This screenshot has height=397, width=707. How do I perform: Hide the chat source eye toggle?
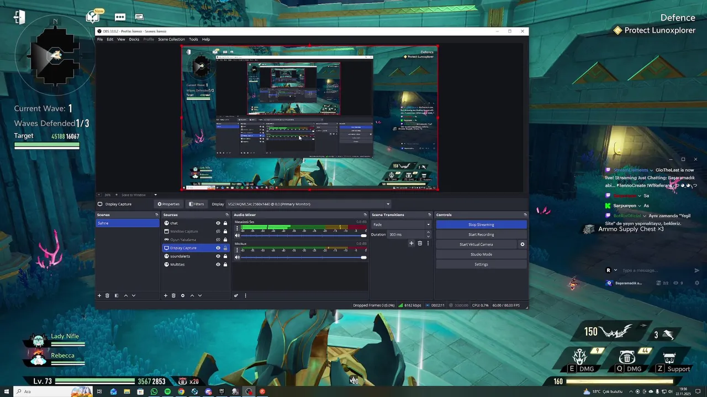218,223
